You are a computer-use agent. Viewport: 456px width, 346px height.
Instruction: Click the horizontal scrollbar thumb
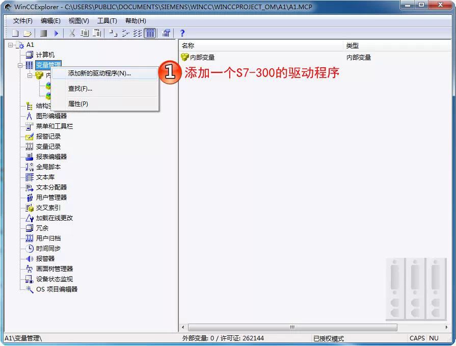tap(292, 327)
